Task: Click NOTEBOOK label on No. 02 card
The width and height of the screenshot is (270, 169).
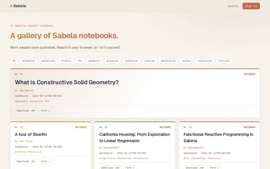Action: (81, 127)
